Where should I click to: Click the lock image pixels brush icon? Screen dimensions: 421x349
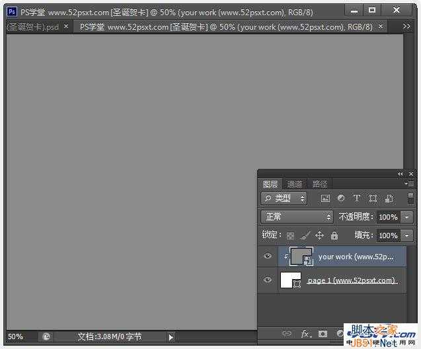305,236
